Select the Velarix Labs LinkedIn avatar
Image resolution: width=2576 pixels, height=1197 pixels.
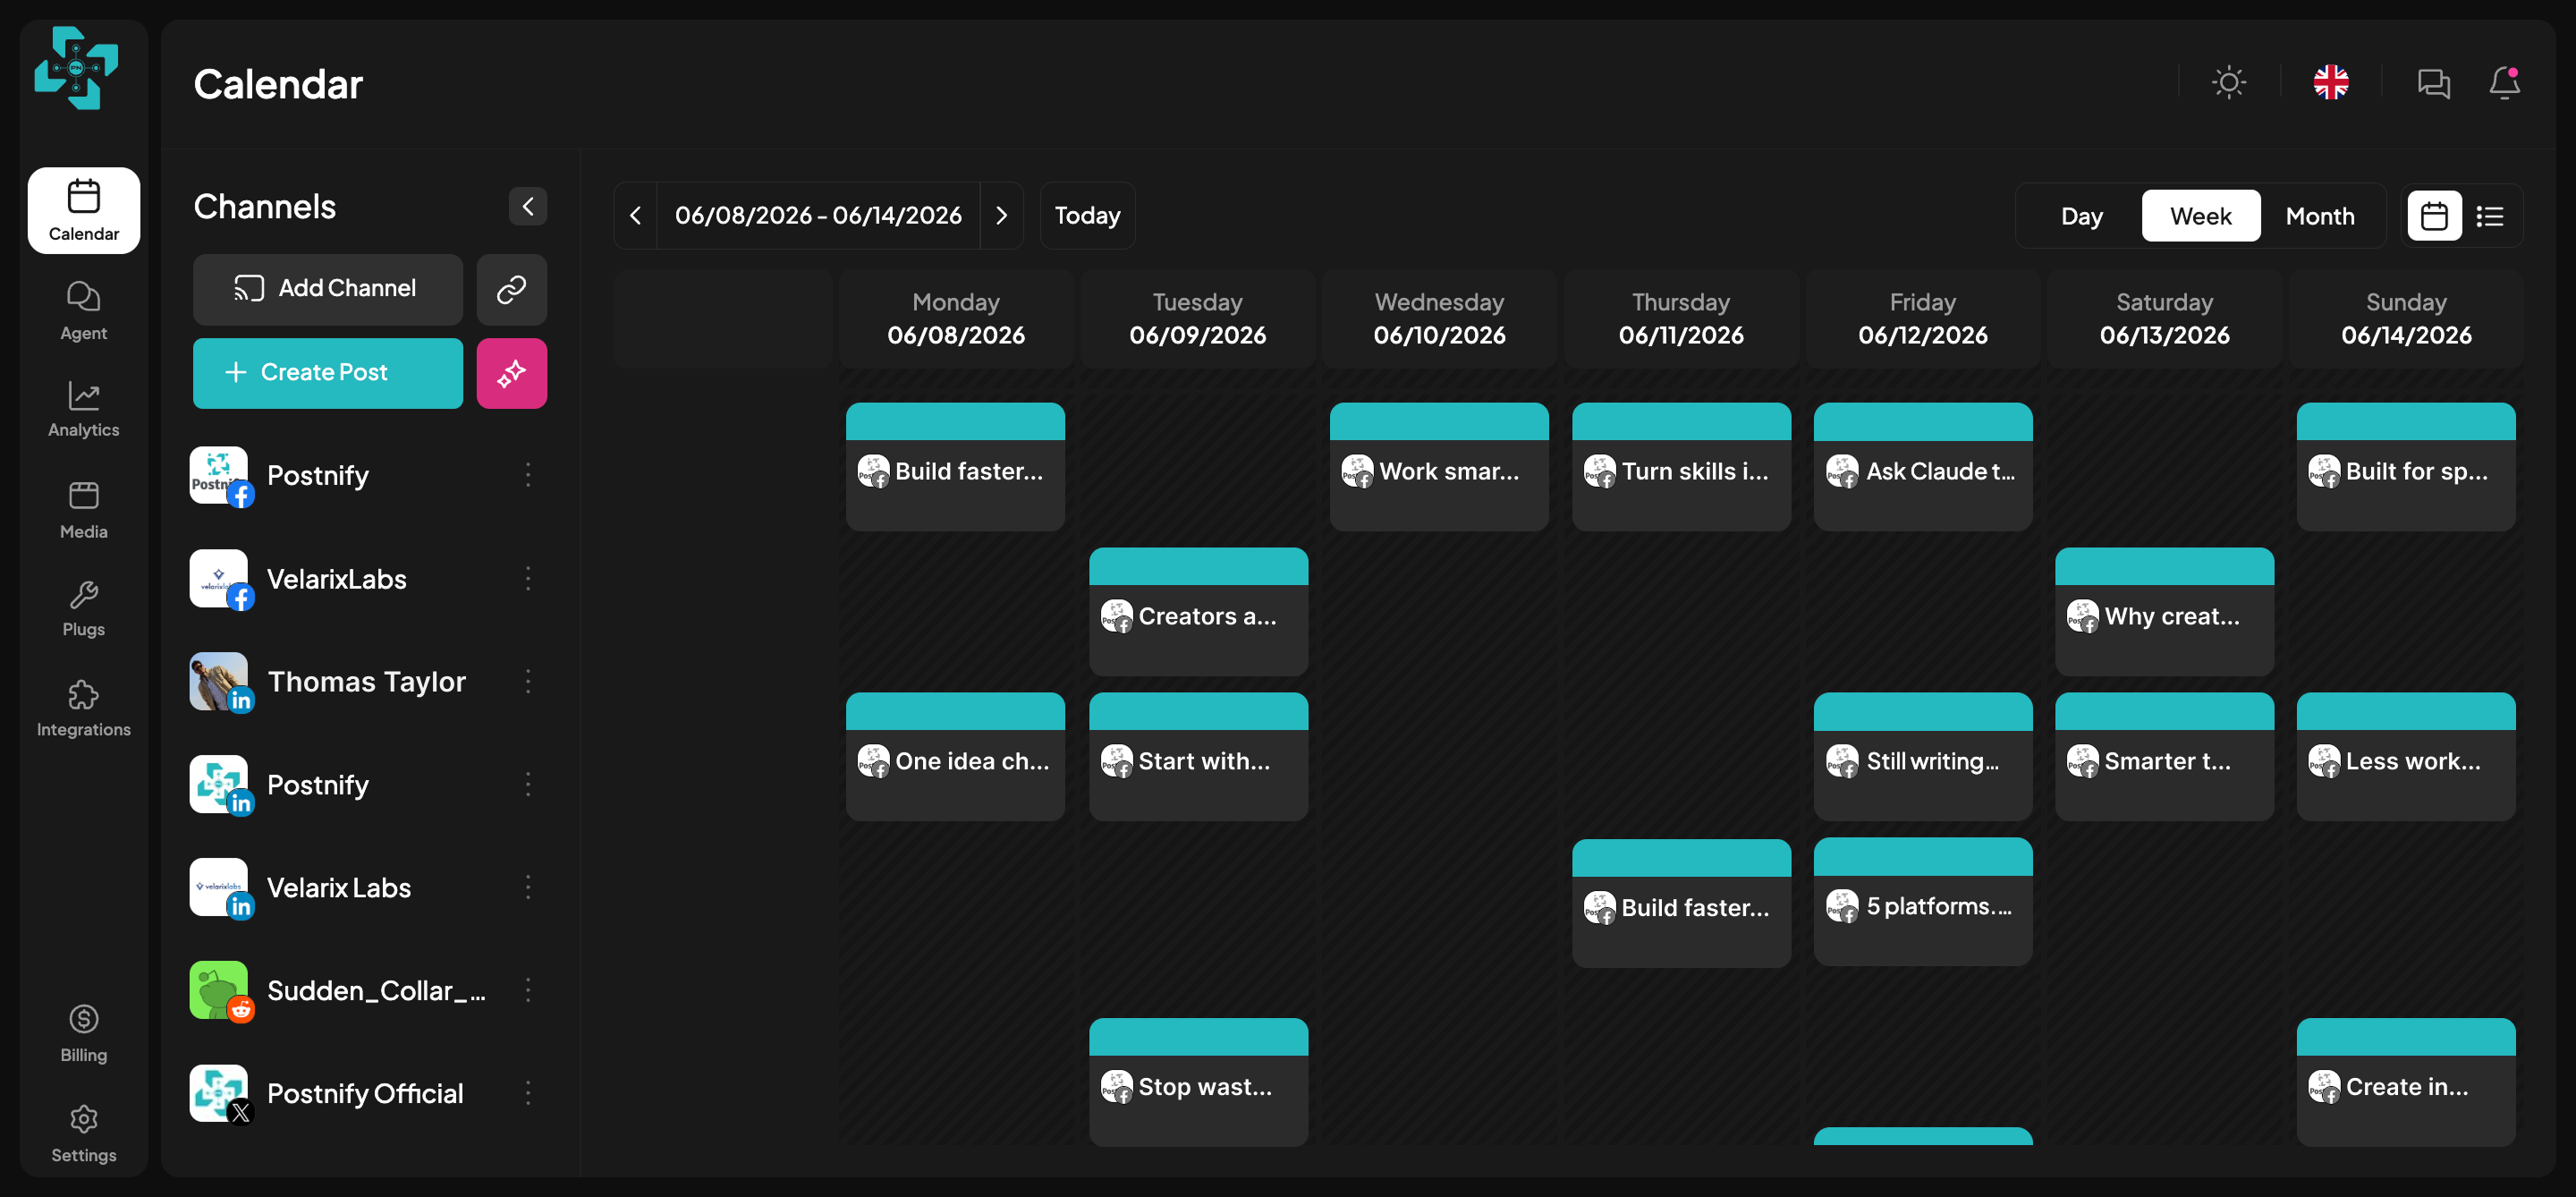pyautogui.click(x=219, y=888)
